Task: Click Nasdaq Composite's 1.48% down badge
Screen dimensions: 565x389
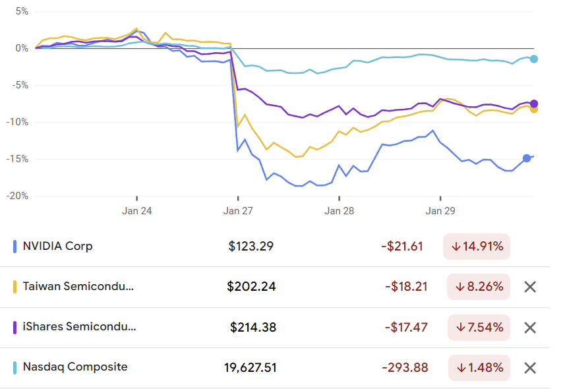Action: click(x=479, y=367)
